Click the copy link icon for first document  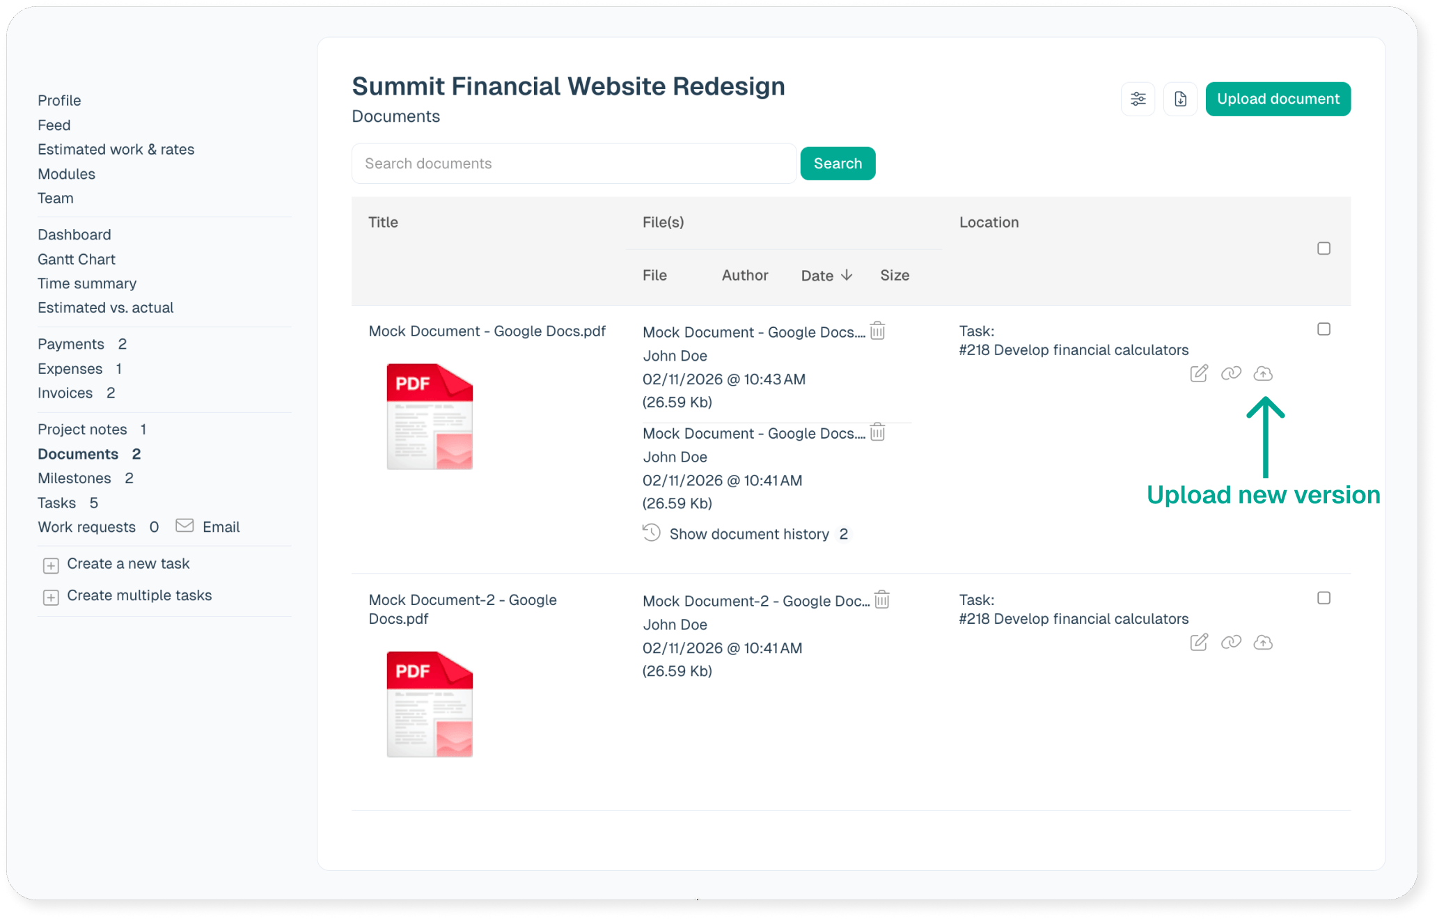pos(1231,374)
